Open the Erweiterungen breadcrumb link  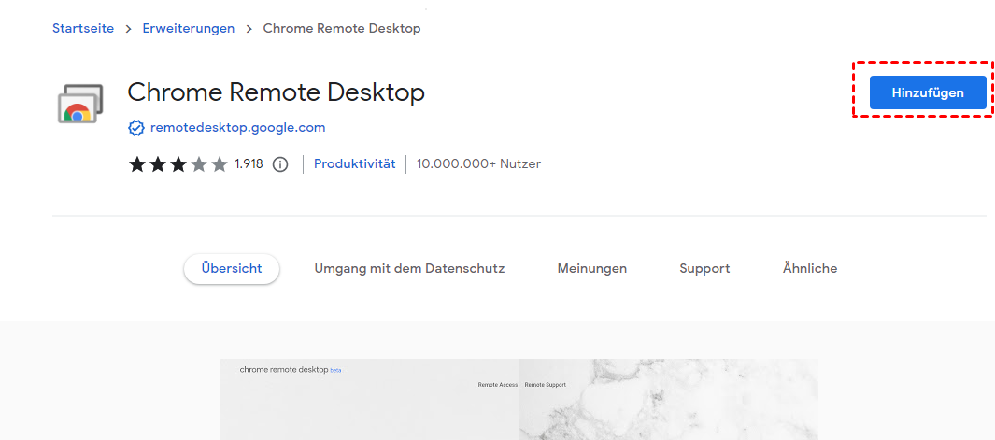click(189, 28)
